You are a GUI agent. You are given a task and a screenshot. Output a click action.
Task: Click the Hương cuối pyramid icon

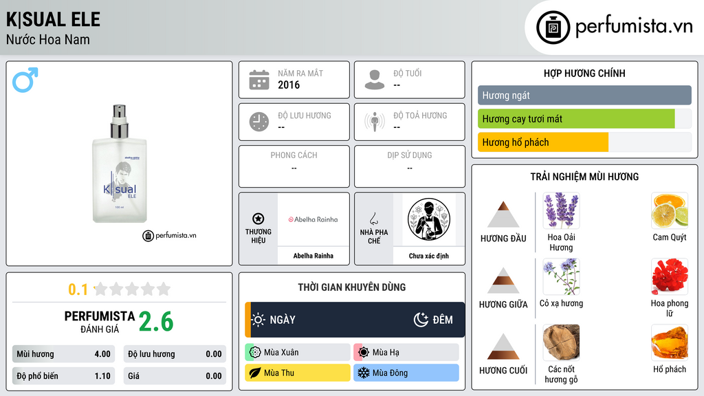(503, 346)
